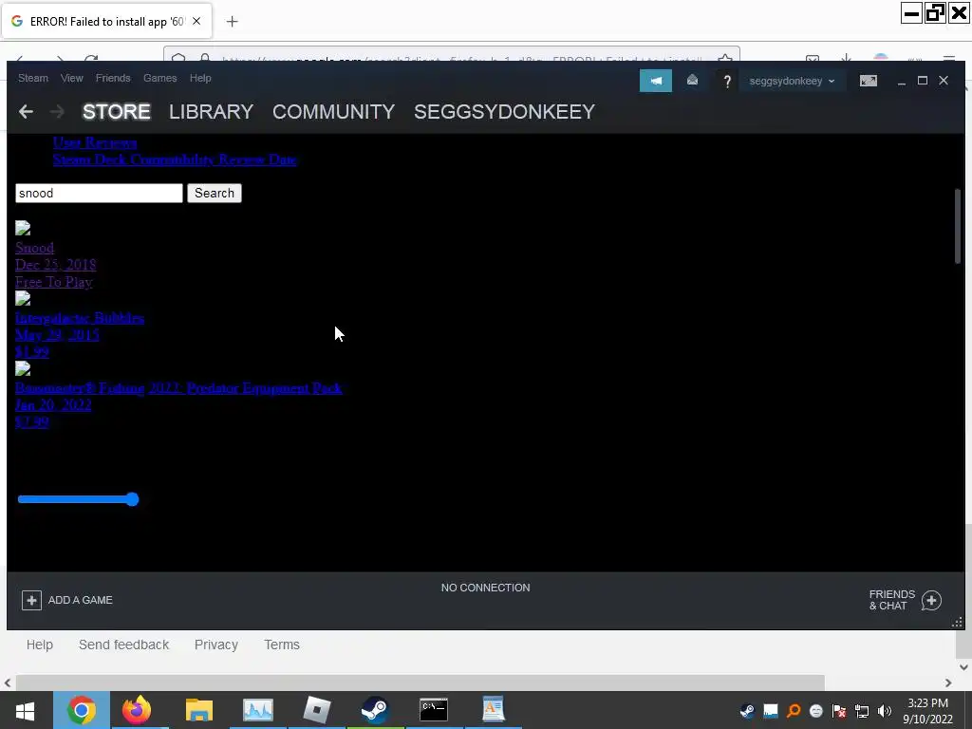Click the browser Help footer link
Viewport: 972px width, 729px height.
[x=40, y=645]
